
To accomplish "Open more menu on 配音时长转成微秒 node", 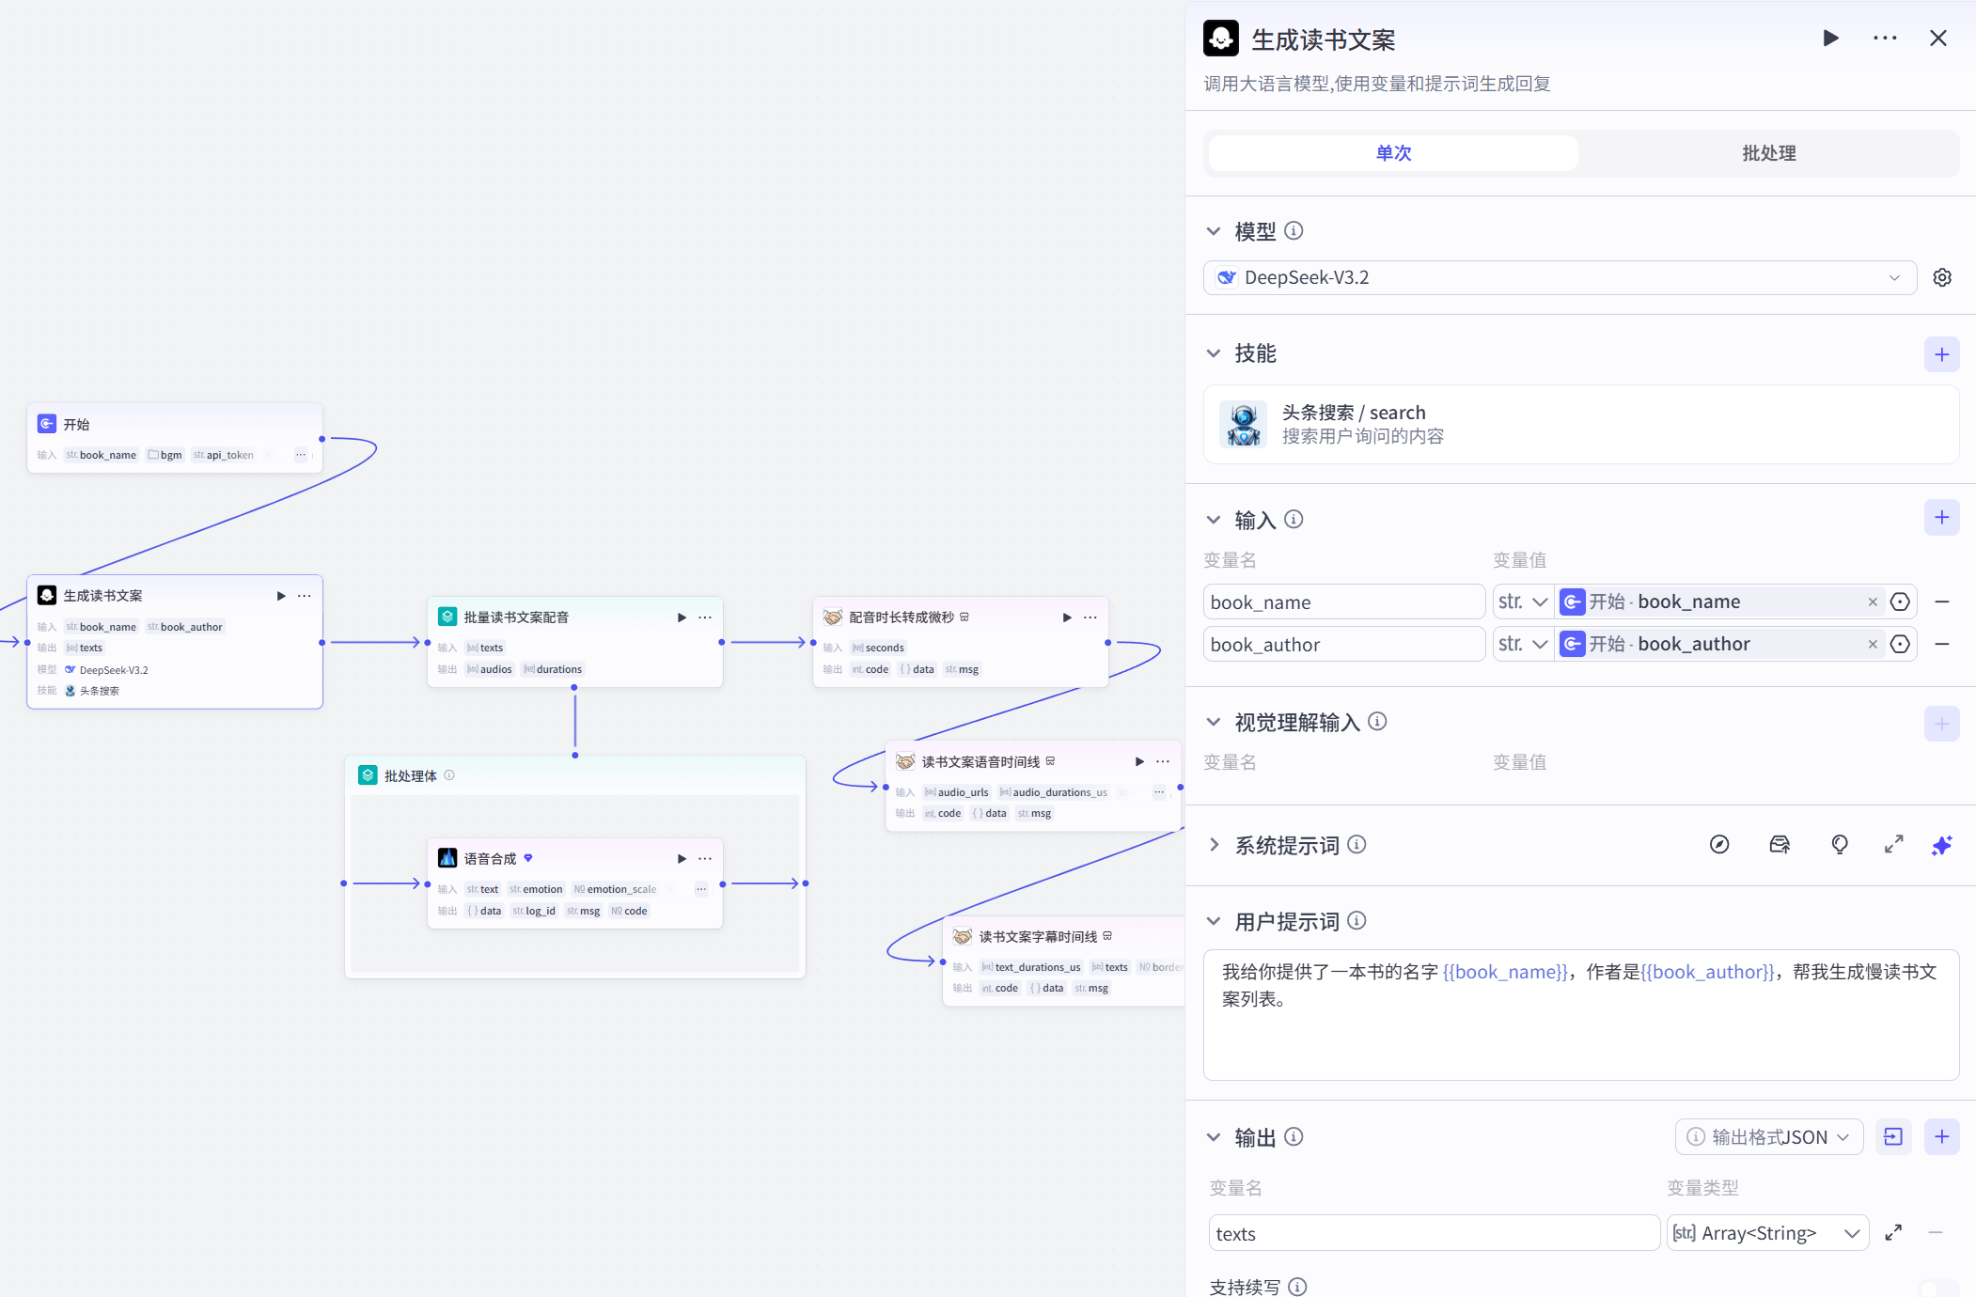I will [1090, 617].
